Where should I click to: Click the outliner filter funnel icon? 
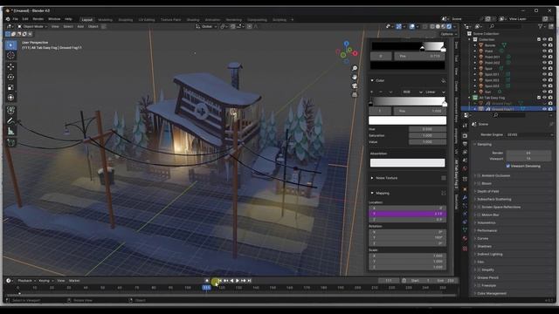click(x=541, y=26)
